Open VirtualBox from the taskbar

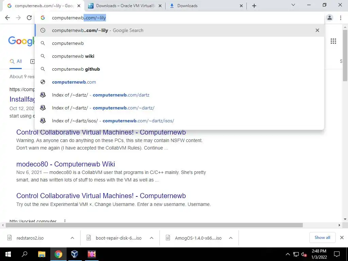click(x=74, y=254)
